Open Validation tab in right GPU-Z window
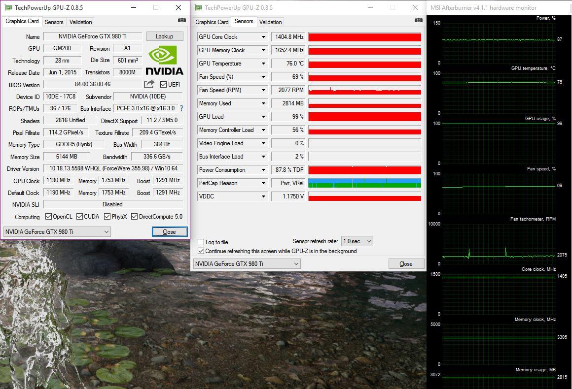The width and height of the screenshot is (572, 389). 270,22
